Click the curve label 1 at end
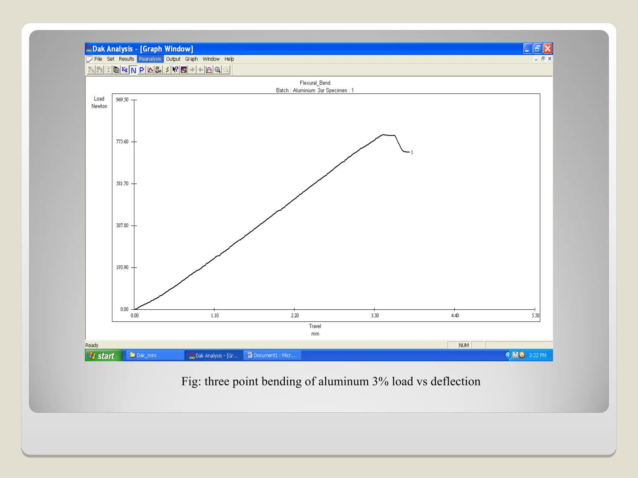Screen dimensions: 638x478 pos(412,152)
